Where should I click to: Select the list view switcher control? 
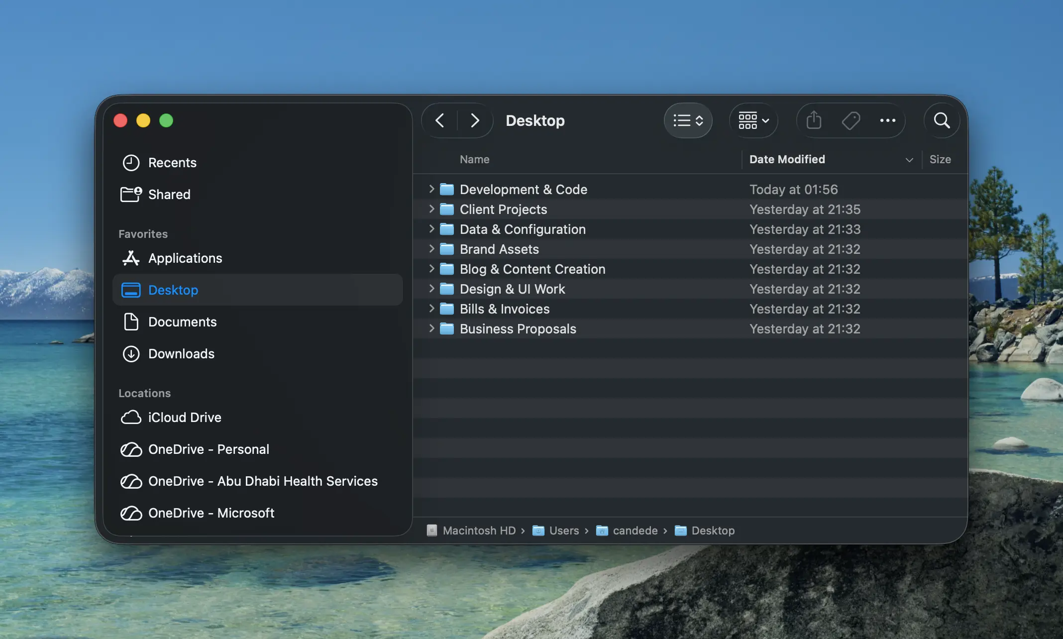tap(688, 120)
